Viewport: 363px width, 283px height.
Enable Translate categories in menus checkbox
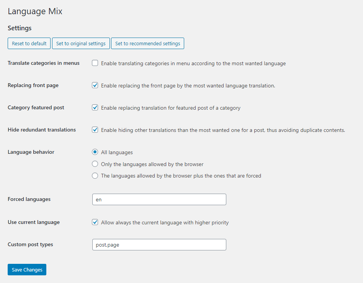click(x=95, y=63)
